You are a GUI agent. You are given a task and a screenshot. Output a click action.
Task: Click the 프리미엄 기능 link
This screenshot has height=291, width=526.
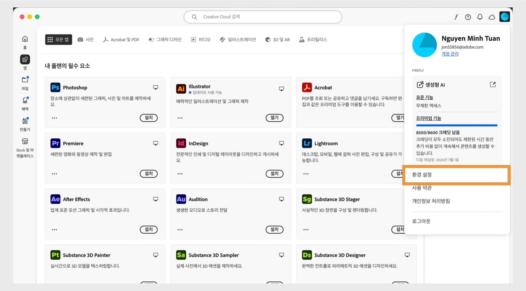pyautogui.click(x=428, y=118)
